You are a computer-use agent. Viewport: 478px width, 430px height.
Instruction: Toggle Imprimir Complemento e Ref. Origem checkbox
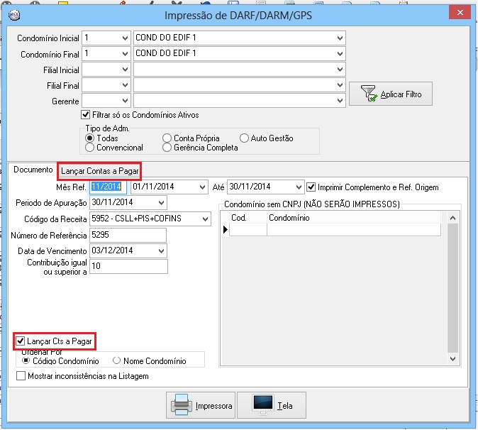pos(311,187)
